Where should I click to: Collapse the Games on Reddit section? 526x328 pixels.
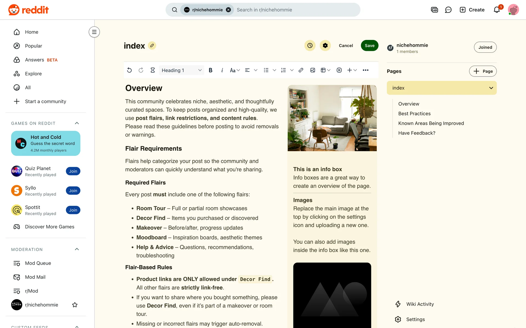click(x=77, y=123)
